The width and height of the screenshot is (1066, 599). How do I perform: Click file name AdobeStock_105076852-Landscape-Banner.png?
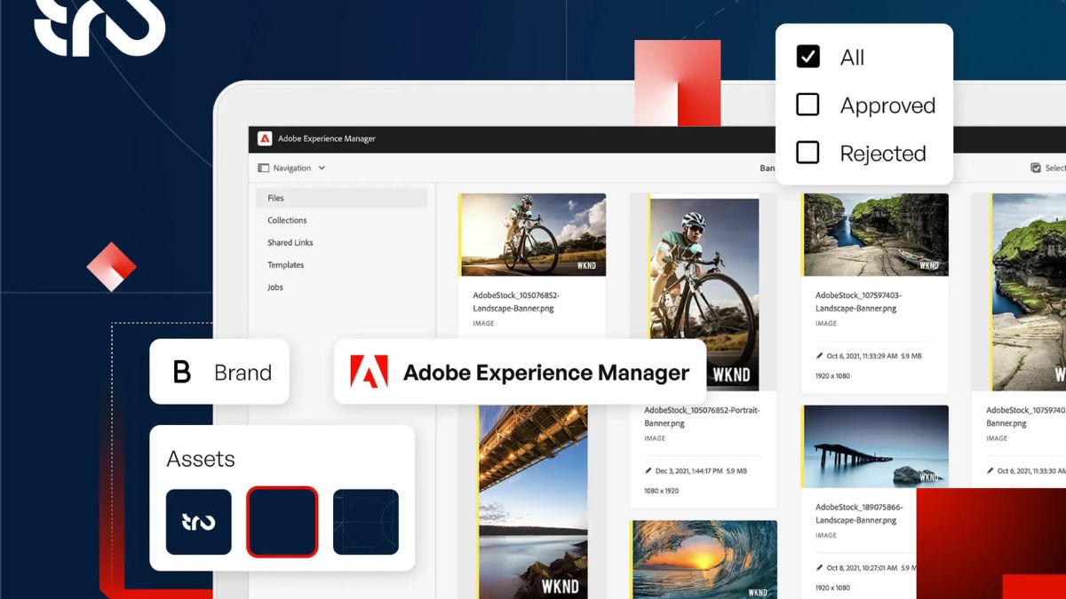tap(516, 302)
